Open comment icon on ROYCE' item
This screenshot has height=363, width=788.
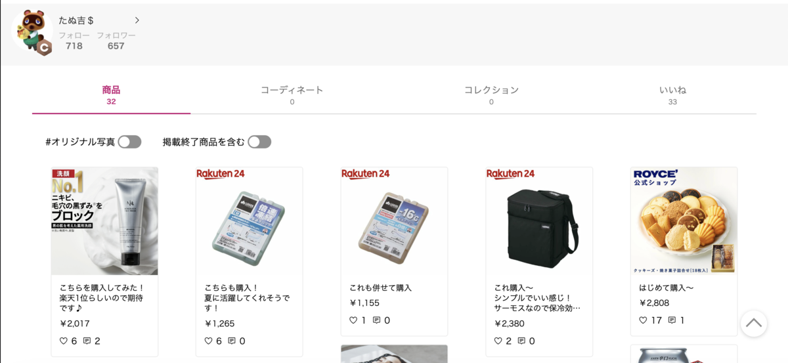coord(672,320)
